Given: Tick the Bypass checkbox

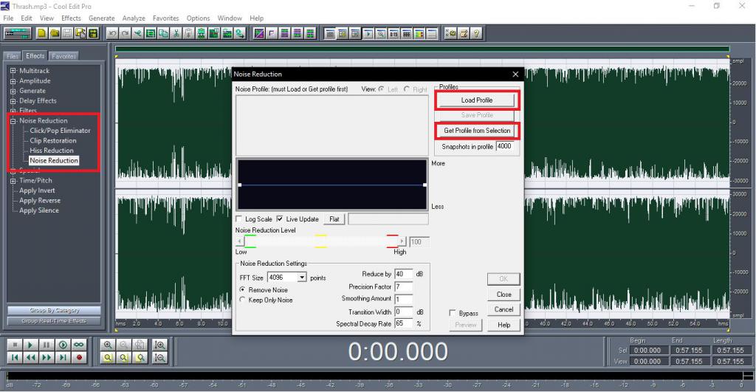Looking at the screenshot, I should (x=453, y=314).
